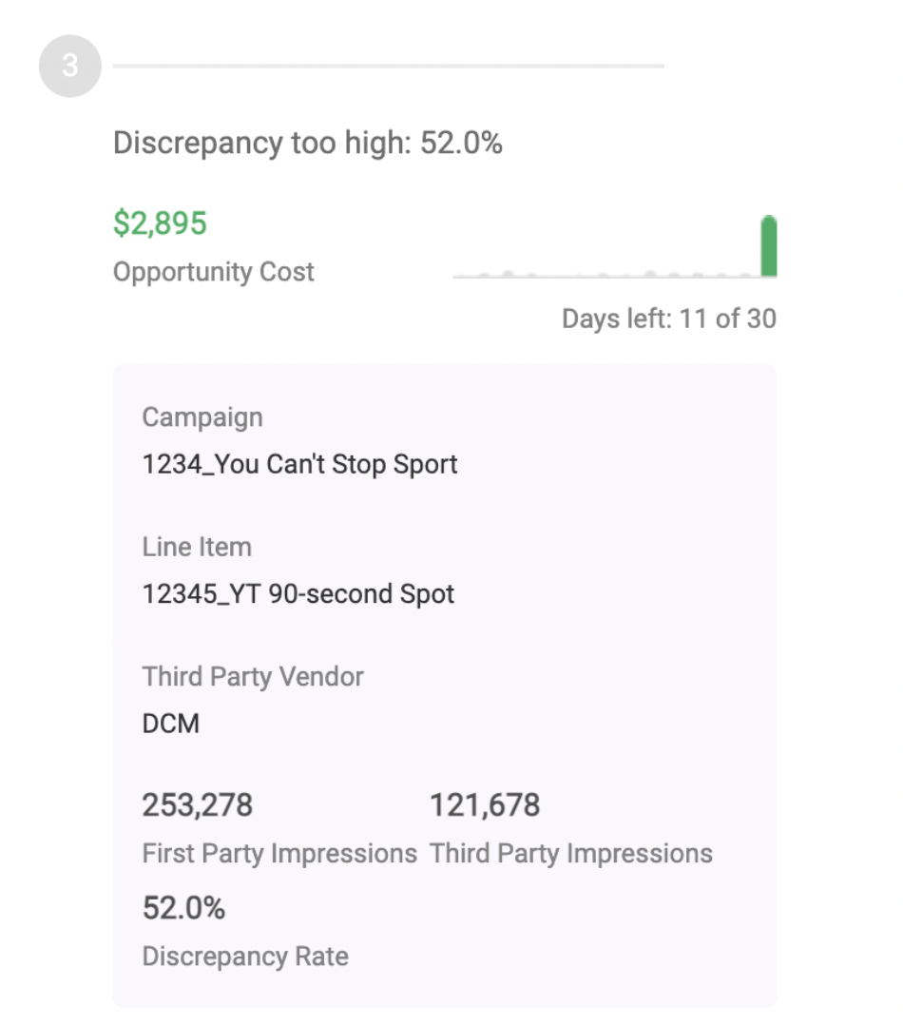Image resolution: width=903 pixels, height=1025 pixels.
Task: Select the Discrepancy too high: 52.0% heading
Action: click(x=308, y=144)
